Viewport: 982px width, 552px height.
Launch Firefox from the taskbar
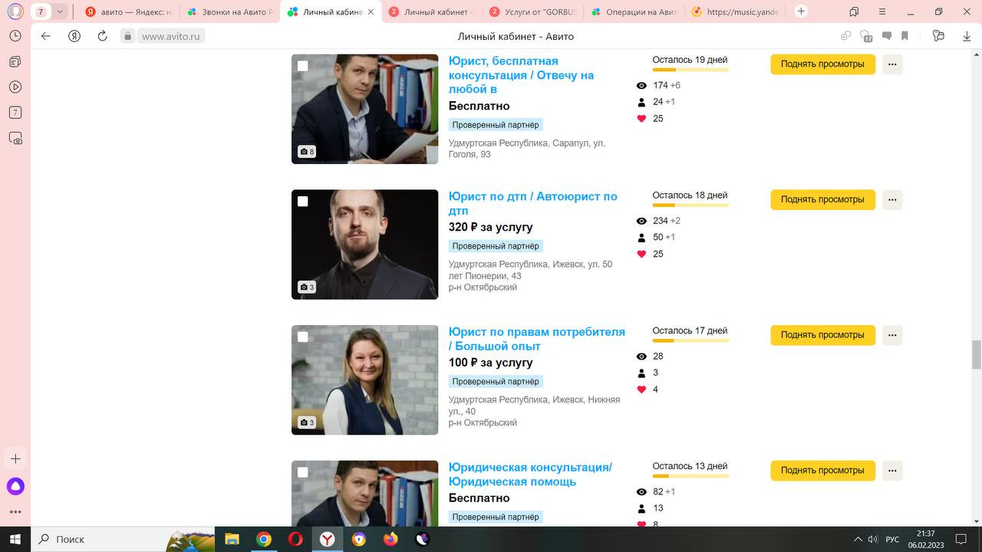coord(391,539)
